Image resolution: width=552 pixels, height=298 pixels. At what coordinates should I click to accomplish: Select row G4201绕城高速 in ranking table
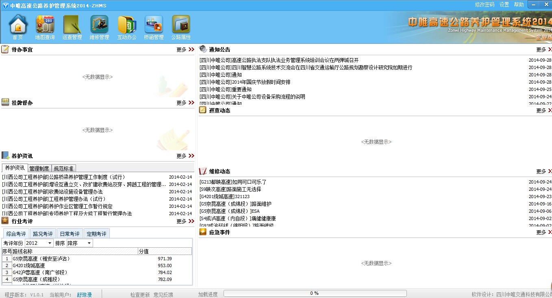click(x=97, y=266)
